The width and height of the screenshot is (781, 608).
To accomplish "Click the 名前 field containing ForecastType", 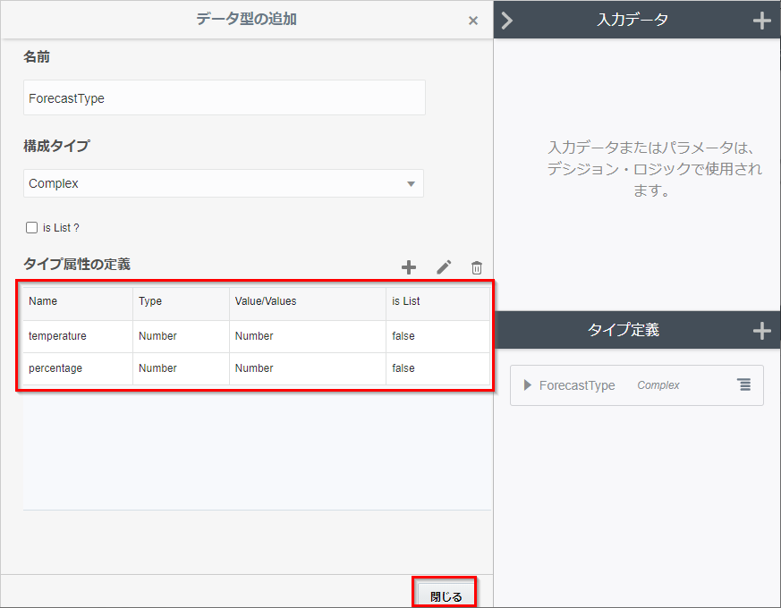I will click(224, 98).
